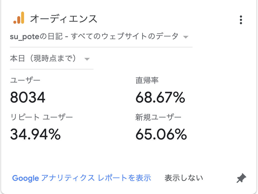This screenshot has width=258, height=194.
Task: Select the 新規ユーザー value 65.06%
Action: (x=161, y=134)
